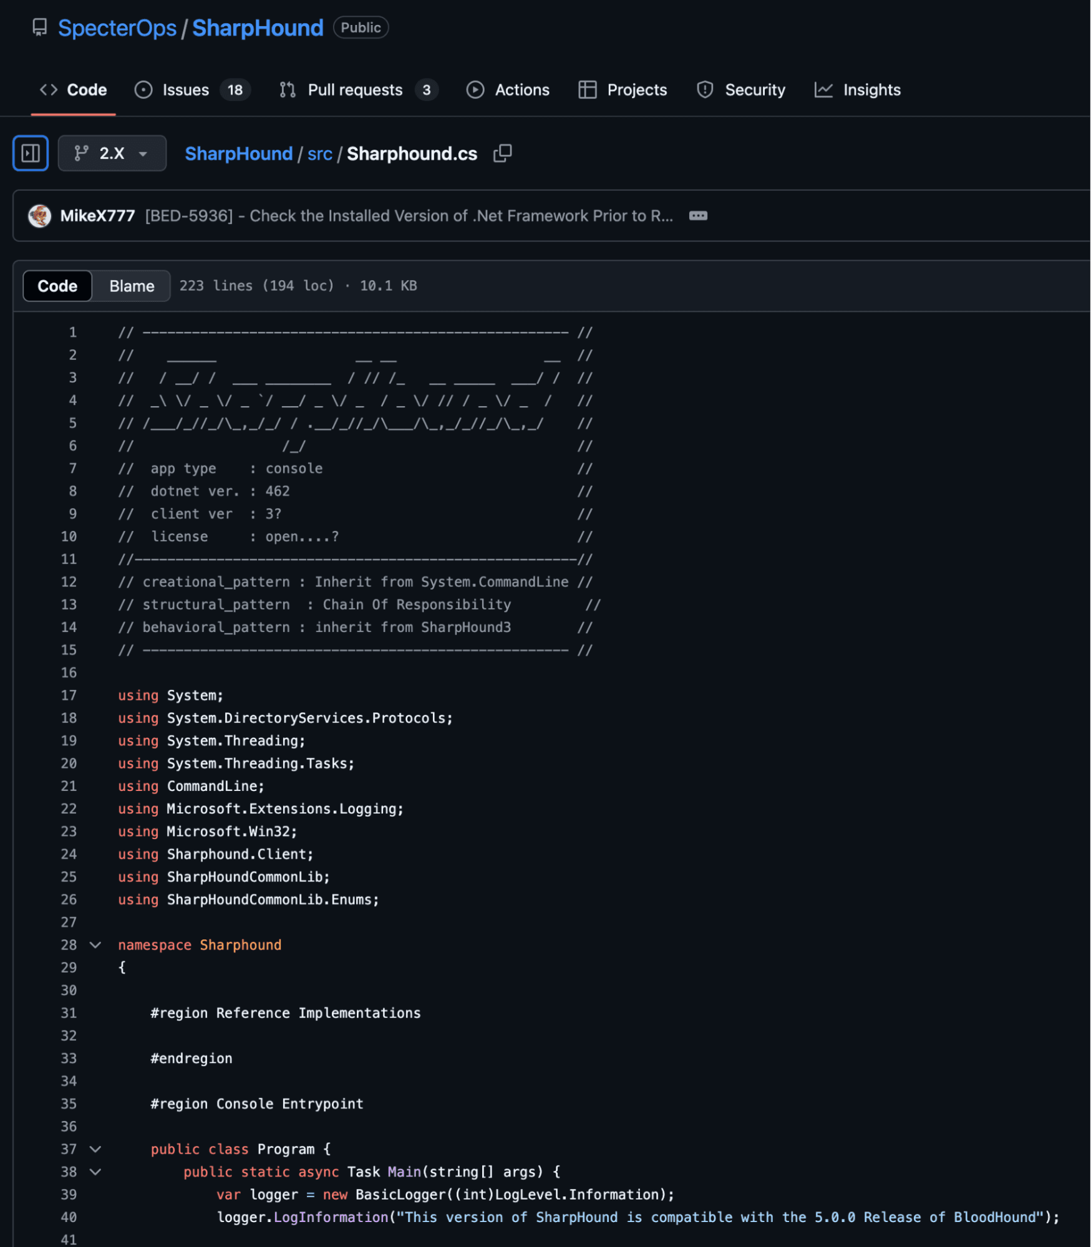This screenshot has width=1091, height=1247.
Task: Click line number 17 in the gutter
Action: point(69,696)
